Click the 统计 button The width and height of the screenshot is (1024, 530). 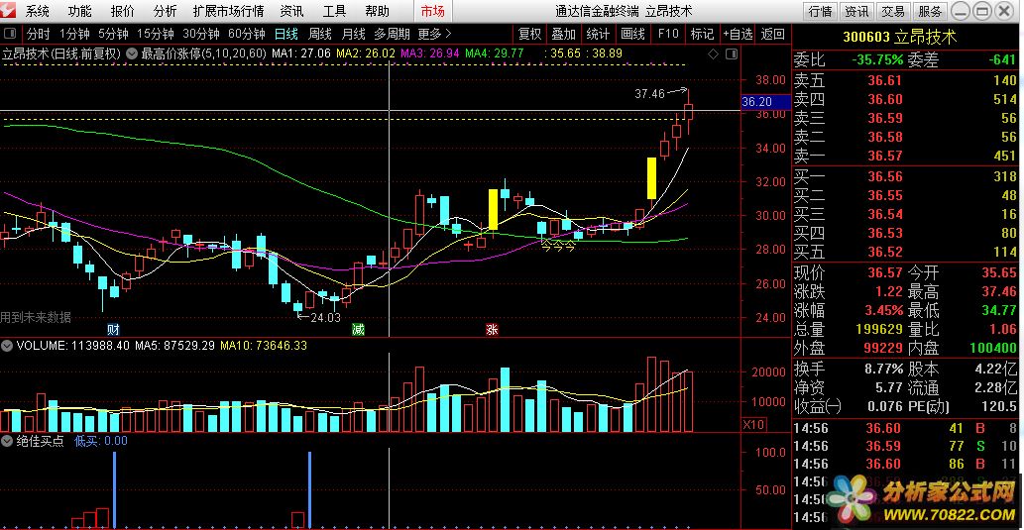pos(598,34)
